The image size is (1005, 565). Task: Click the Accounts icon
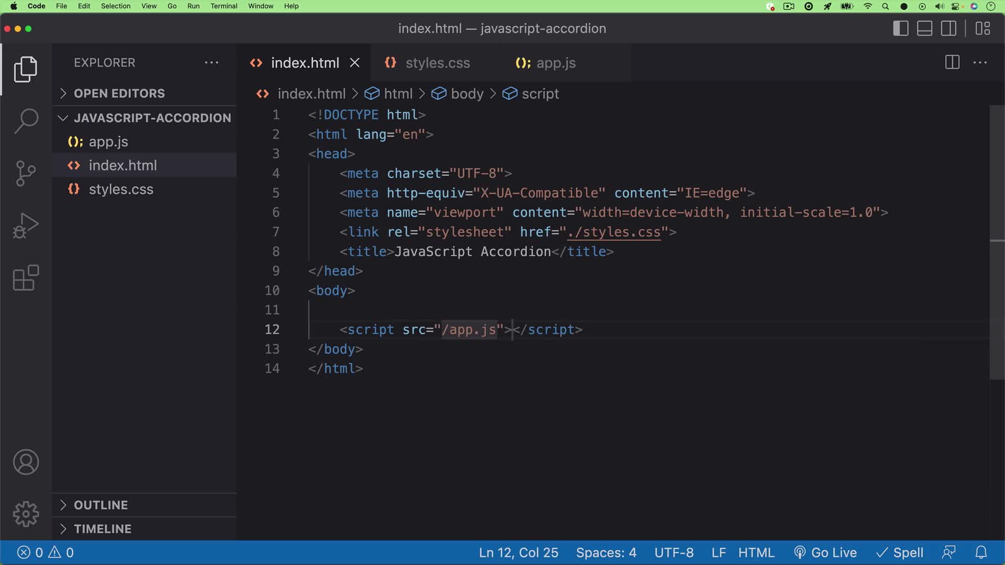(25, 462)
